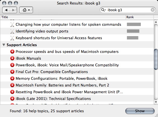Select 'Memory Configurations: Portable, PowerBook, iBook'
The image size is (158, 117).
[x=62, y=78]
